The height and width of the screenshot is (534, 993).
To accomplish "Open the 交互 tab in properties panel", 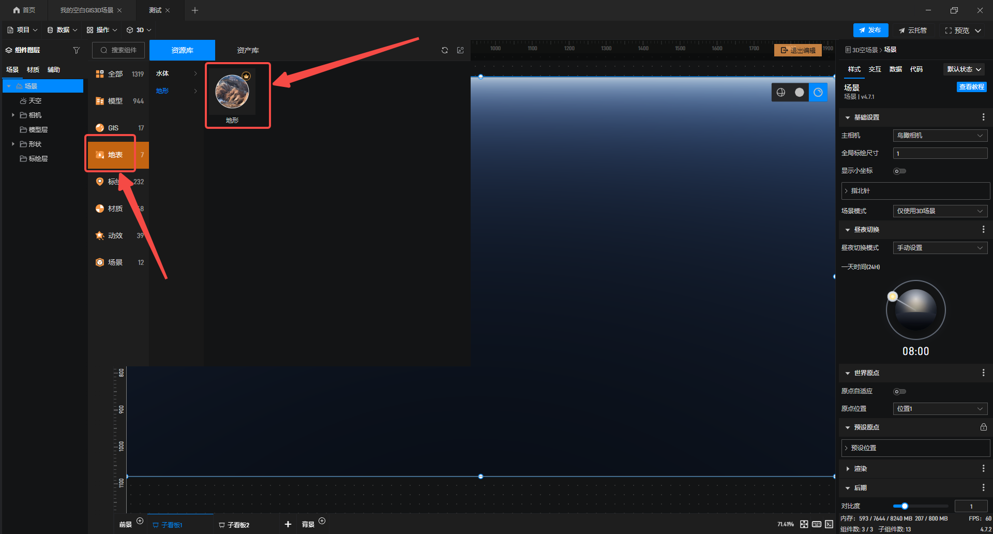I will pos(875,69).
